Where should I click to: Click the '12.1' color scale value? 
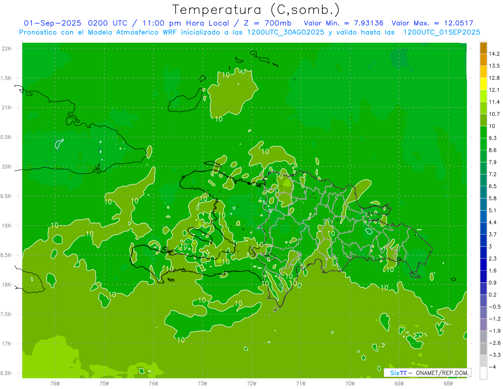(495, 90)
